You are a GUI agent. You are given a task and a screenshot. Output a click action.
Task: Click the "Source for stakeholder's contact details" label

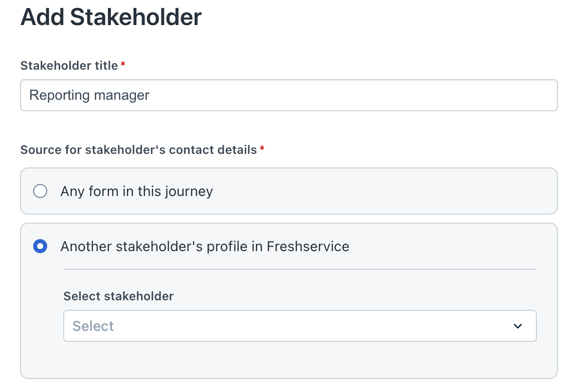pyautogui.click(x=138, y=150)
